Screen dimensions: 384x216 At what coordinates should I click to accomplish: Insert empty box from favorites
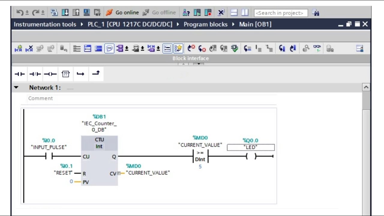(65, 74)
